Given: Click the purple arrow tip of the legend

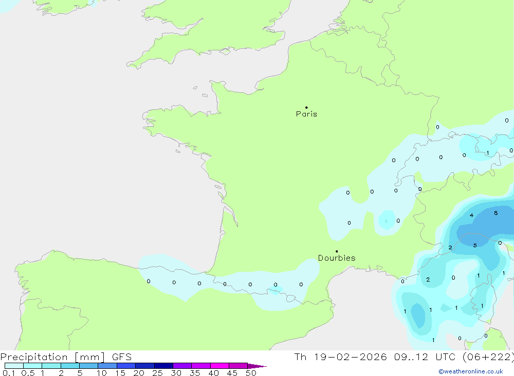Looking at the screenshot, I should 256,366.
